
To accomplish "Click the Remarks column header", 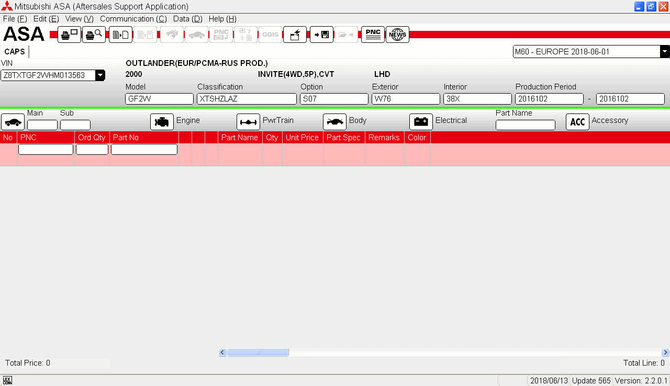I will pos(384,138).
